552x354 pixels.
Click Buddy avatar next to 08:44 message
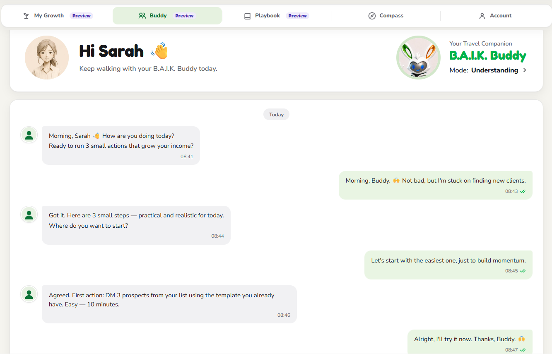click(29, 214)
